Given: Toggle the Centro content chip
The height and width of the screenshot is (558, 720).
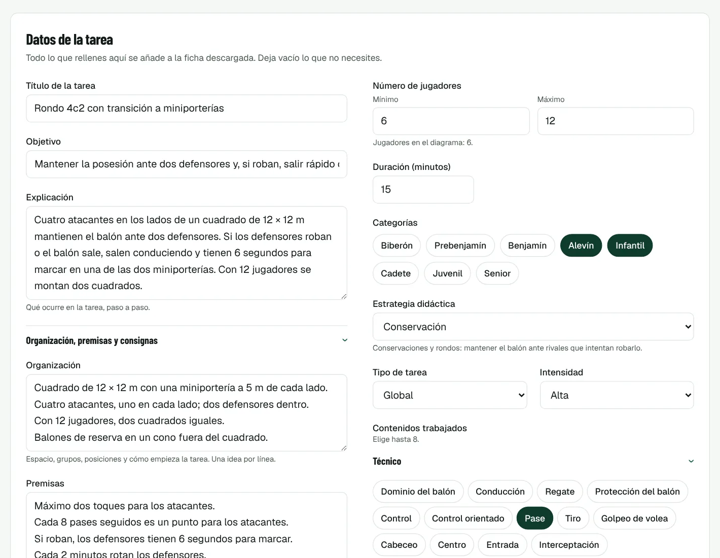Looking at the screenshot, I should coord(452,545).
